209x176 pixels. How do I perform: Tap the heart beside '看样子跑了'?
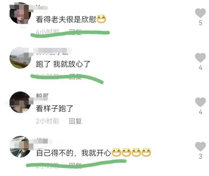pos(200,102)
